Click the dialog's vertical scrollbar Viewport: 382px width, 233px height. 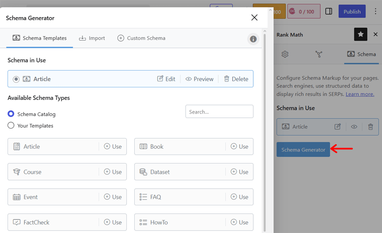[265, 133]
